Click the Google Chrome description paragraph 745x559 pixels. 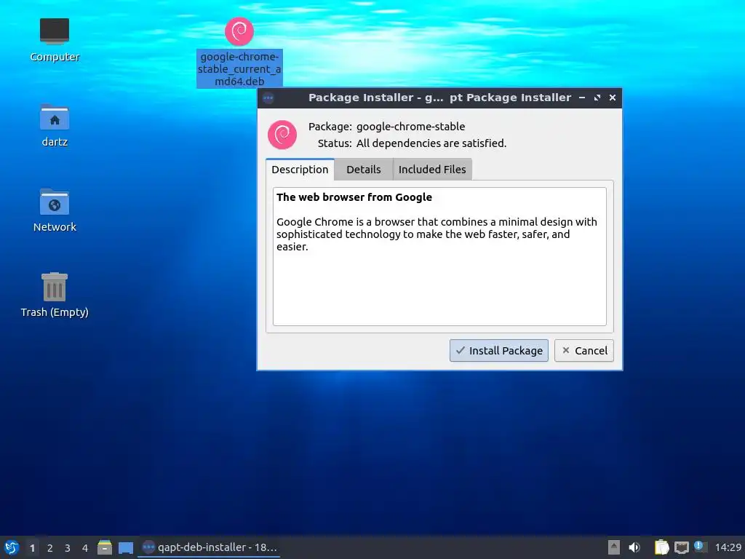(437, 234)
